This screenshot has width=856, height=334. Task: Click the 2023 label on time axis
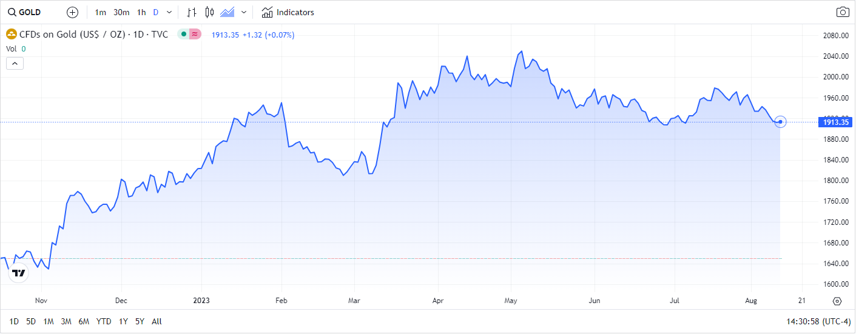201,301
